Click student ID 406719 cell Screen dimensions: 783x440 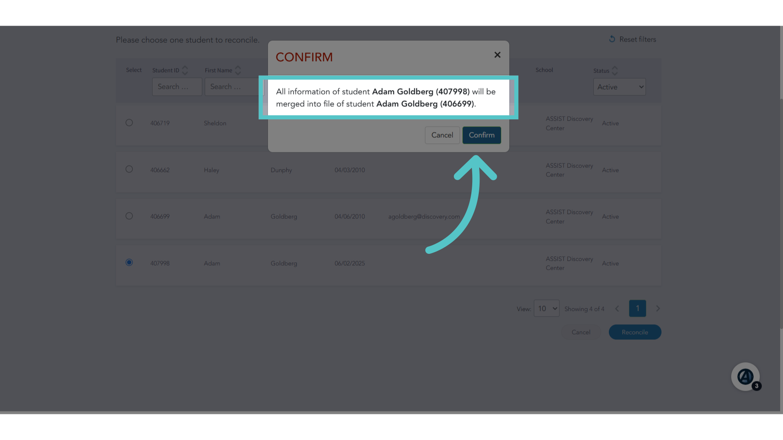coord(160,123)
